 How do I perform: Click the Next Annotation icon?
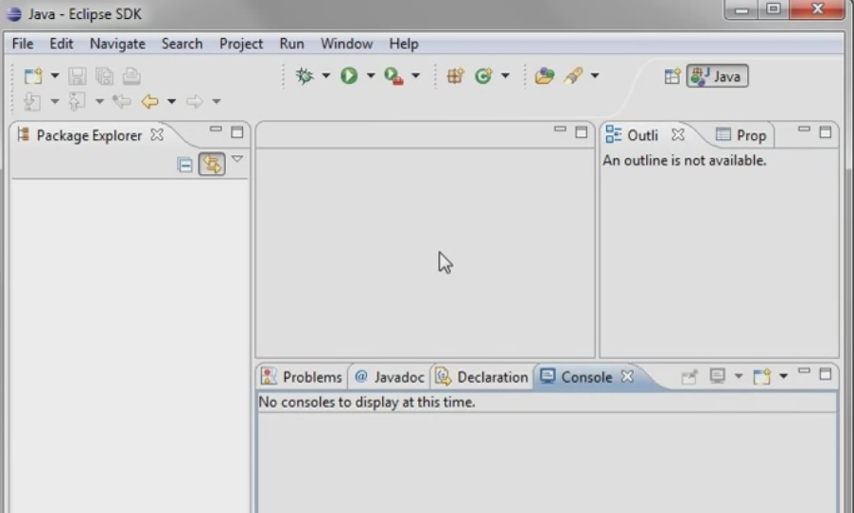coord(32,101)
